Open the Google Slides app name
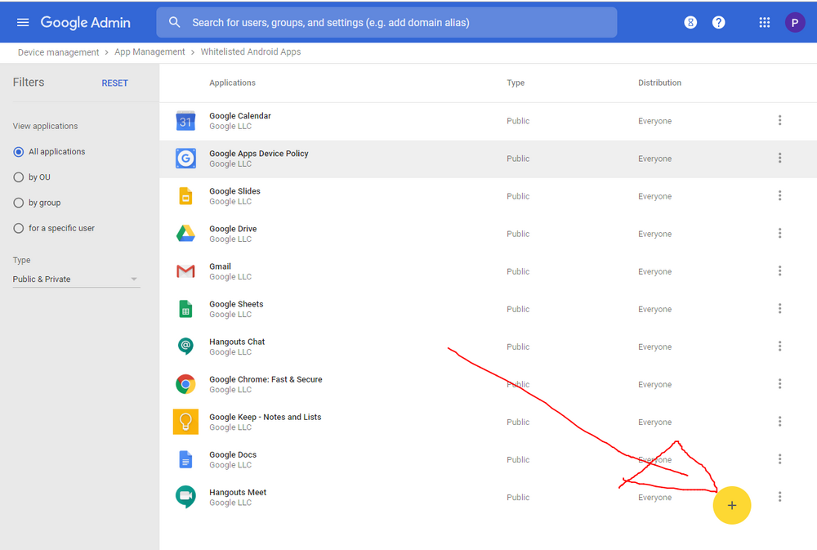Screen dimensions: 817x550 (x=235, y=191)
